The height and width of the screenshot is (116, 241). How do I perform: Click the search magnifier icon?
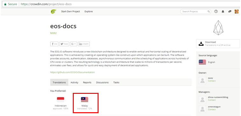tap(209, 11)
